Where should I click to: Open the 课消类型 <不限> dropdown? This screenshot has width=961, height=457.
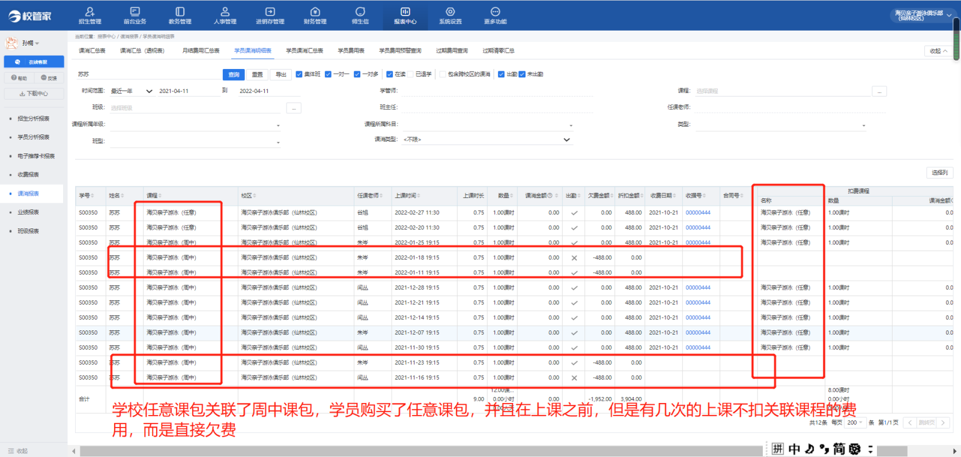click(487, 139)
